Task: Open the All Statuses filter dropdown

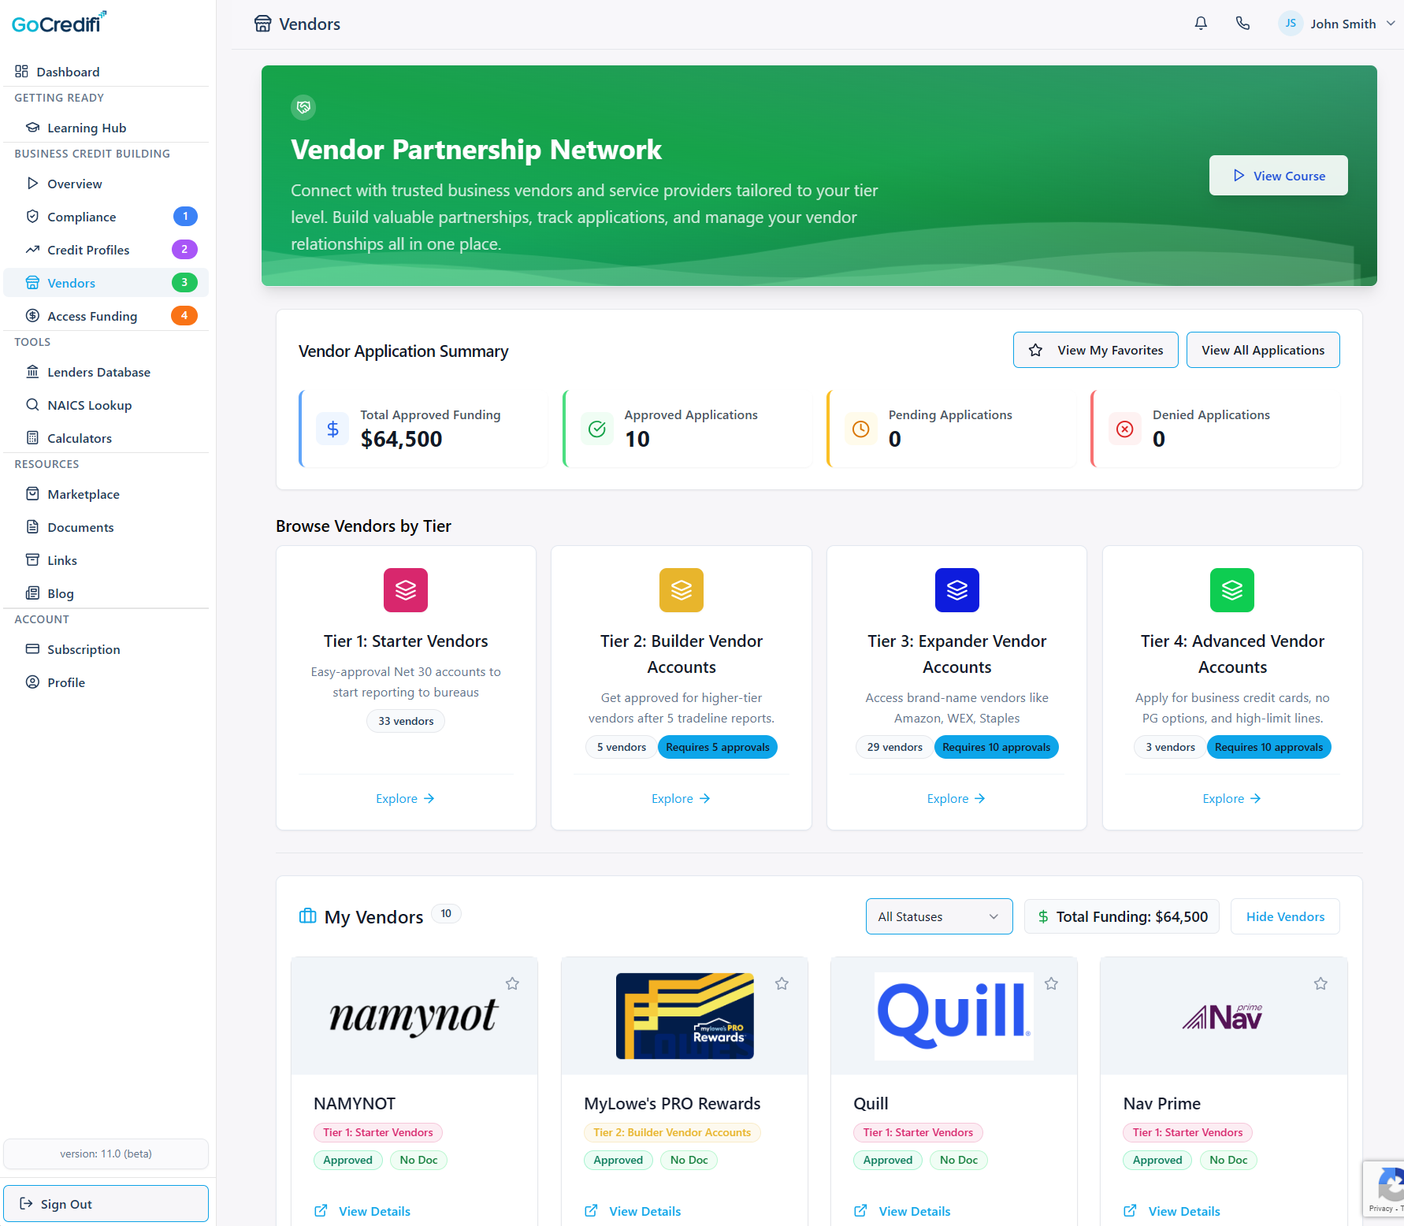Action: point(938,916)
